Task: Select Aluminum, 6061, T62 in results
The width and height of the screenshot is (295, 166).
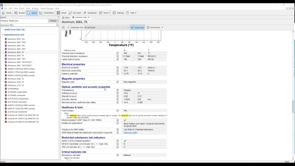Action: click(16, 39)
